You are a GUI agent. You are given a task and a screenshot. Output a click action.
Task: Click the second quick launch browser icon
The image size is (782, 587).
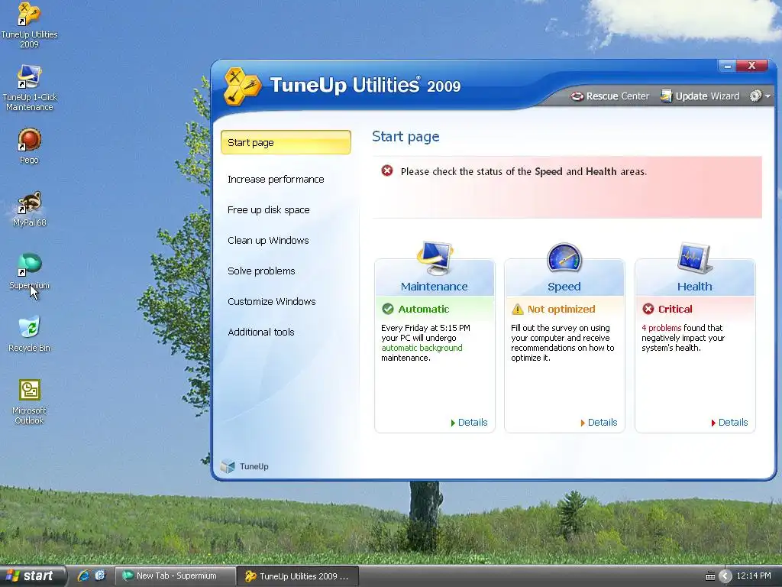(100, 576)
